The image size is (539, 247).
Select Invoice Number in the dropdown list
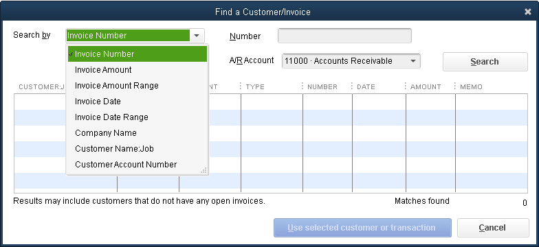coord(137,54)
